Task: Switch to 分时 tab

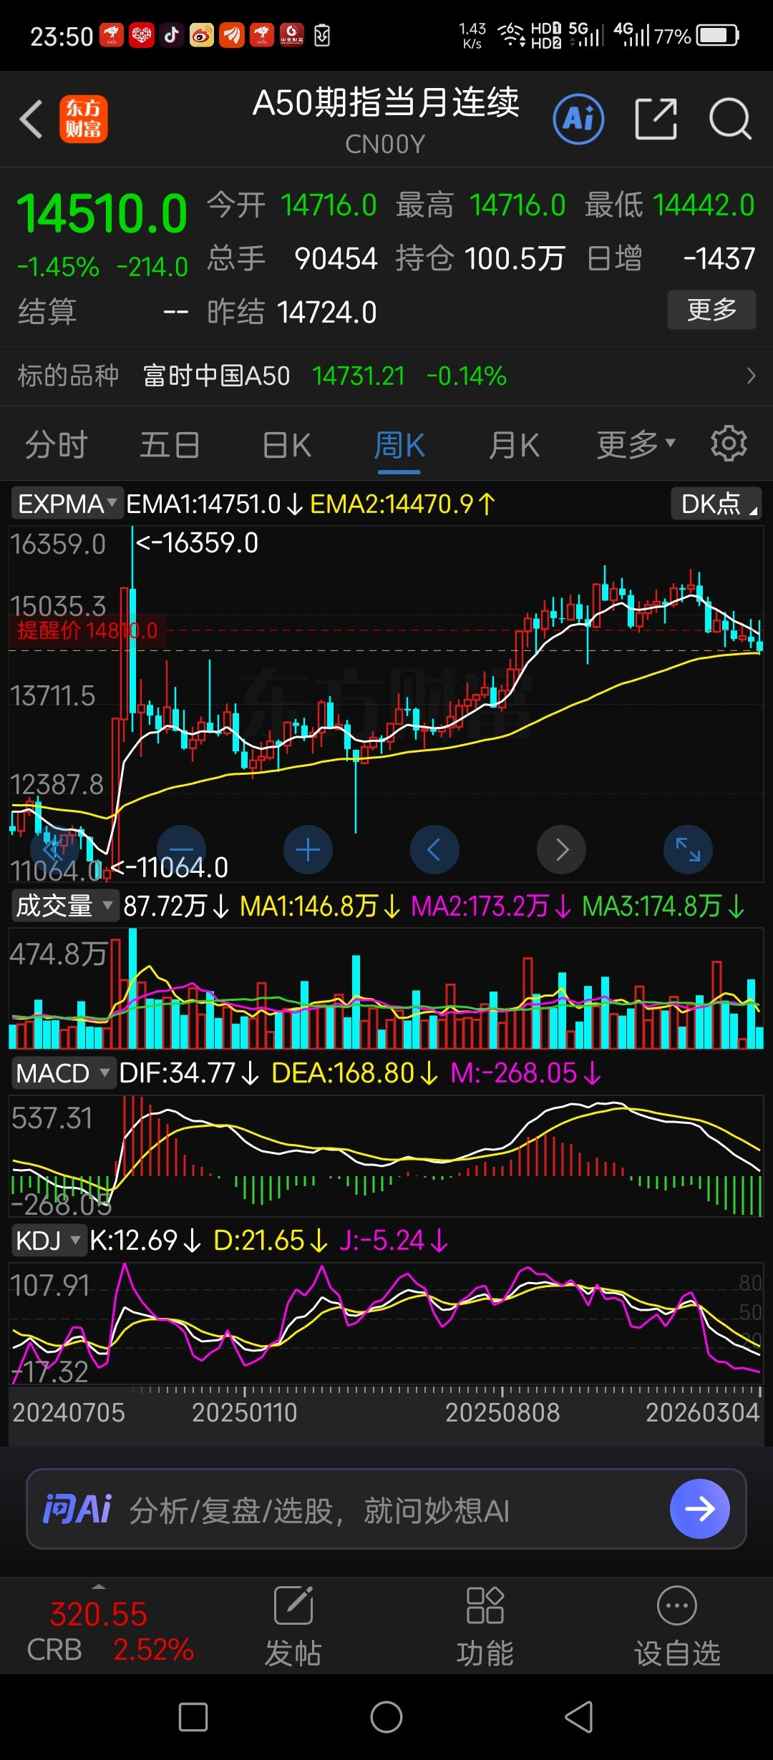Action: 56,445
